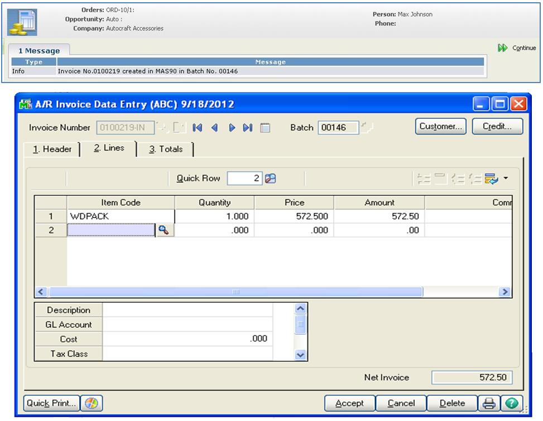The width and height of the screenshot is (543, 421).
Task: Jump to the last invoice record
Action: coord(248,128)
